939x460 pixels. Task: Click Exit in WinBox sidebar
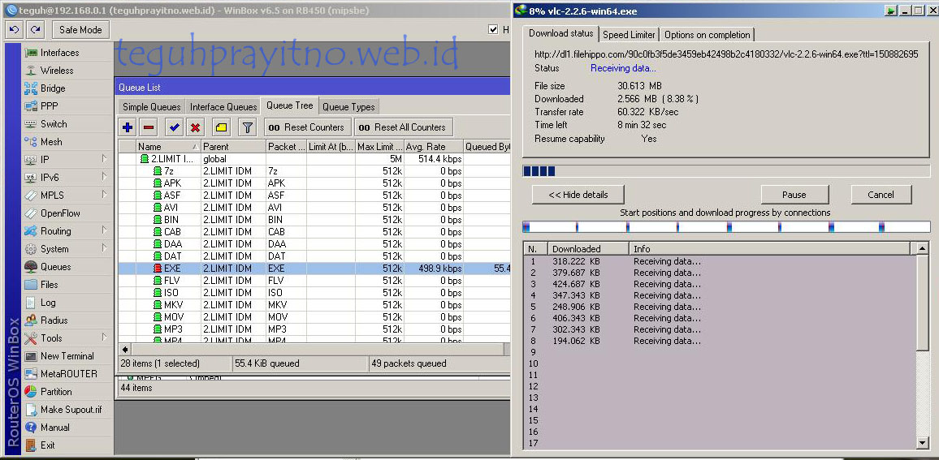click(x=47, y=445)
